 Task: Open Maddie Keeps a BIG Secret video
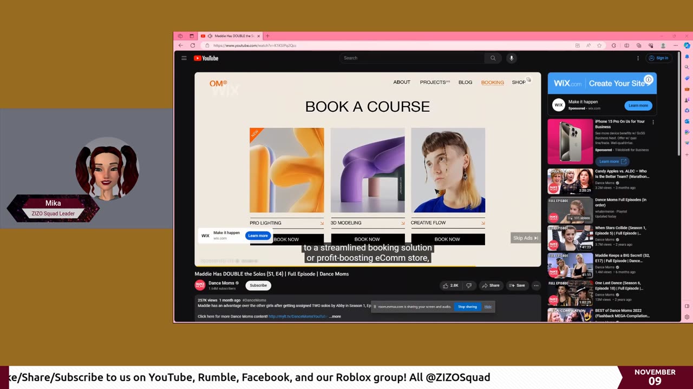(x=570, y=265)
